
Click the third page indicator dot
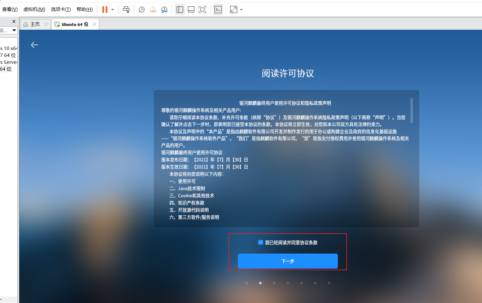tap(274, 283)
